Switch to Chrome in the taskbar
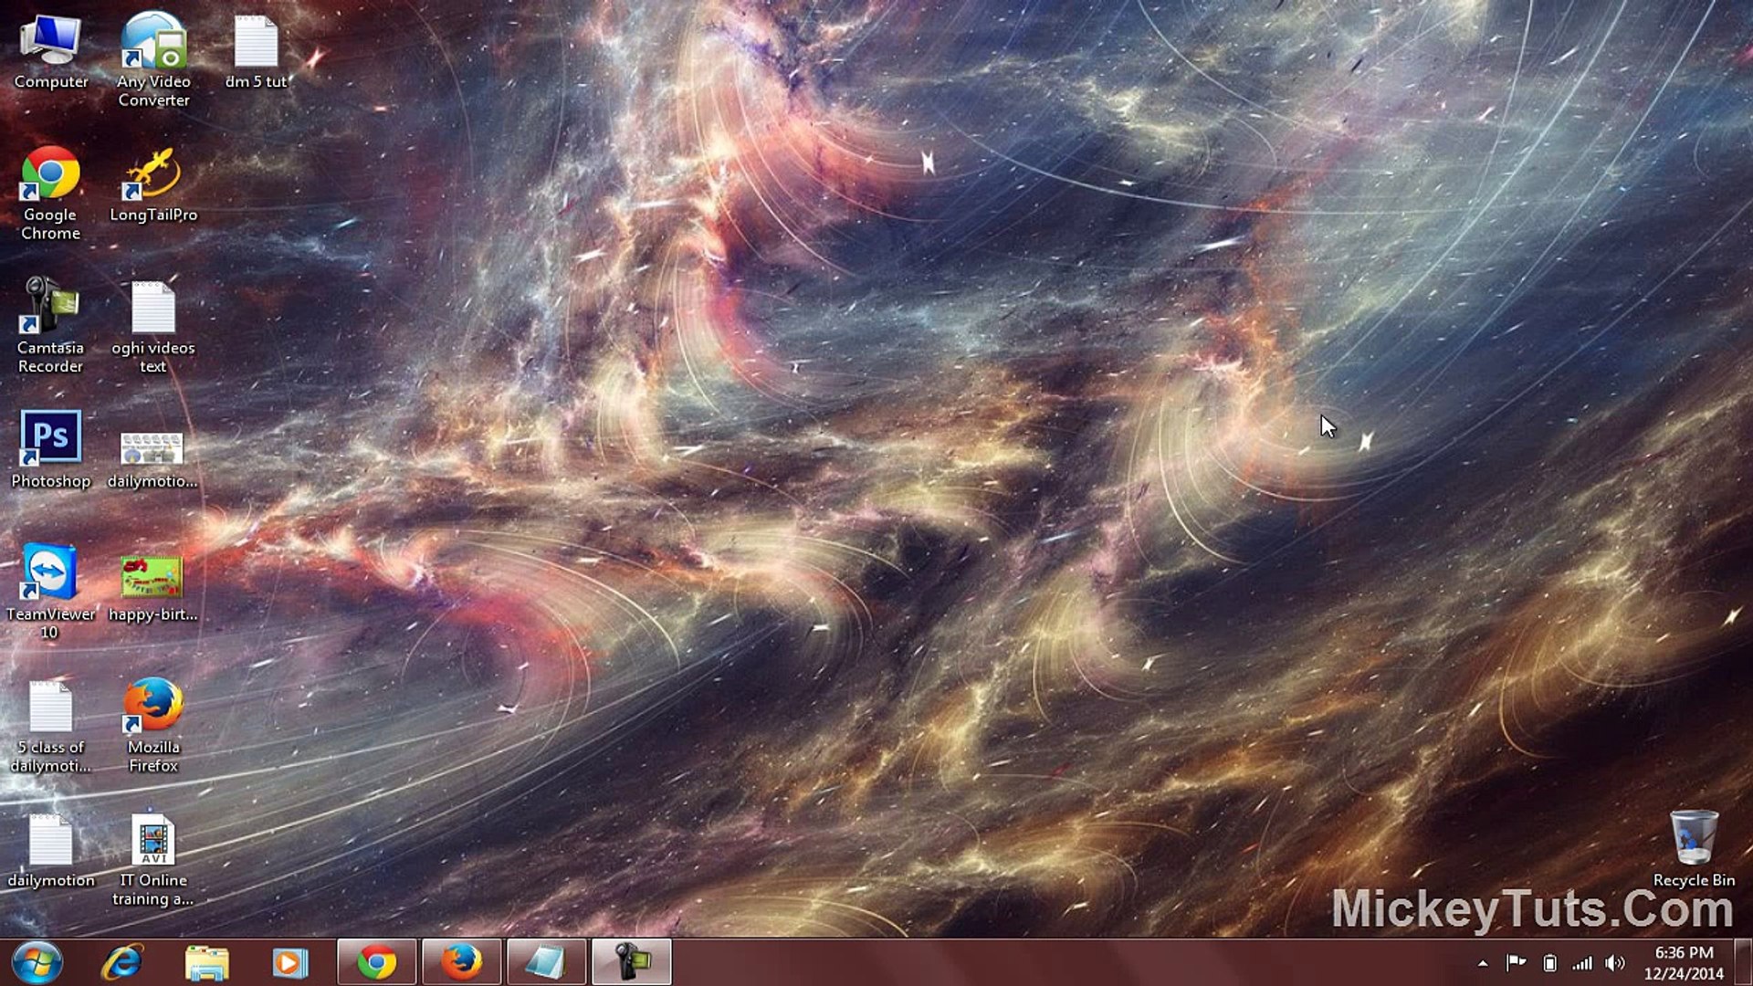This screenshot has height=986, width=1753. (x=376, y=962)
